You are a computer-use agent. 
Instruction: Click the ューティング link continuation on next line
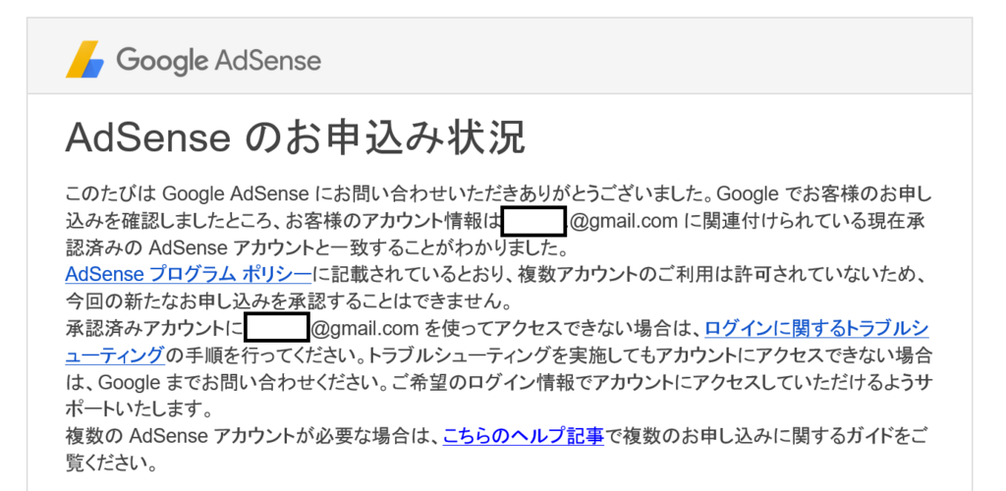[x=115, y=355]
